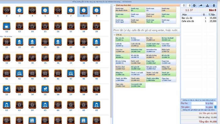Open the Danh mục Thức ăn category
220x124 pixels.
click(x=153, y=21)
